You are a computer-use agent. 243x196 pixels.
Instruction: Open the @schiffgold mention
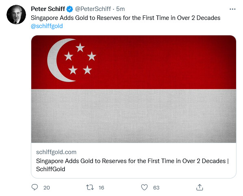coord(47,26)
